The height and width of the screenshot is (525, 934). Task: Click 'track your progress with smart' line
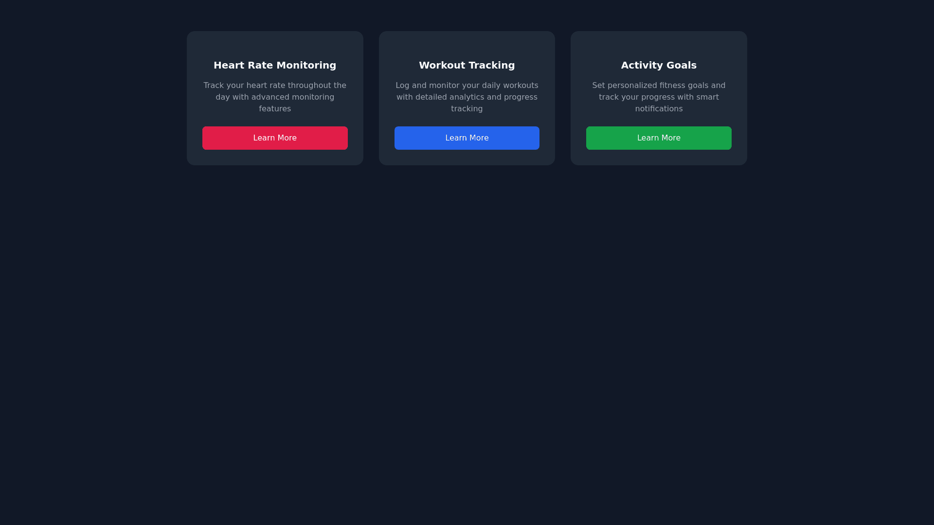click(659, 97)
